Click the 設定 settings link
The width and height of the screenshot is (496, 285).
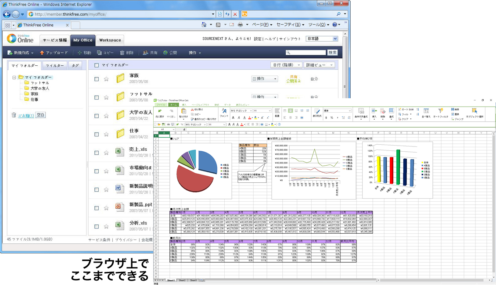(258, 39)
